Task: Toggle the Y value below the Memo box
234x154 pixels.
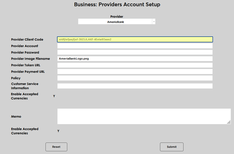Action: coord(58,131)
